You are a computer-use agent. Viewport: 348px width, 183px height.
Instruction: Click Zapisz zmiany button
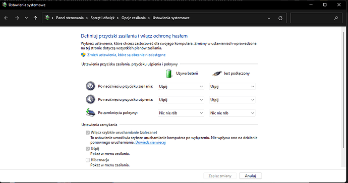click(220, 176)
